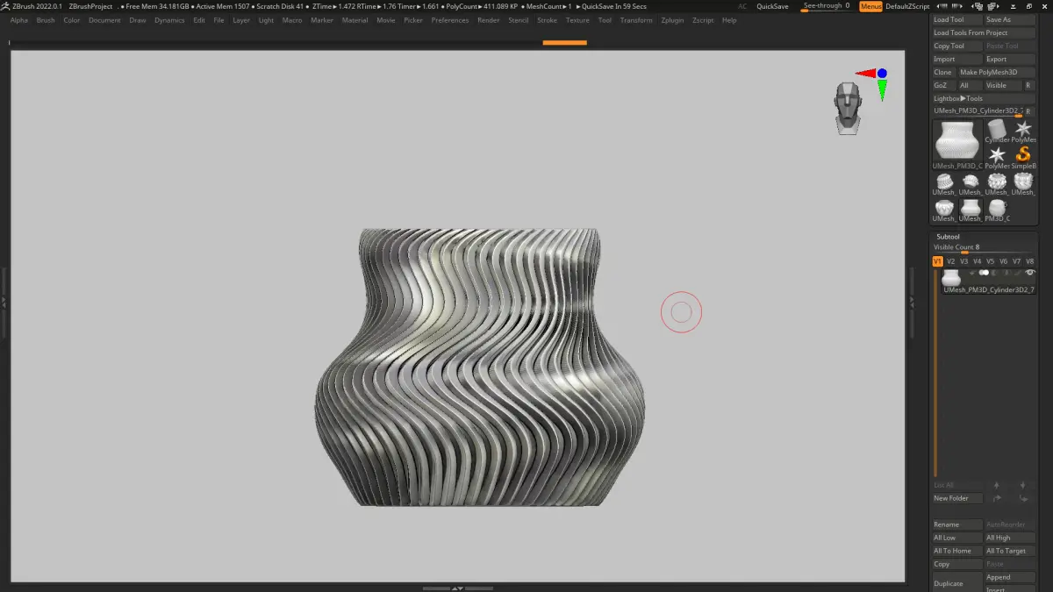
Task: Click the arrow icon on the subtool row
Action: 972,273
